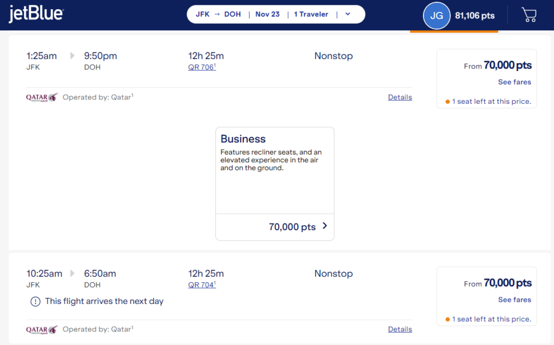Click the JG profile avatar
554x345 pixels.
436,15
